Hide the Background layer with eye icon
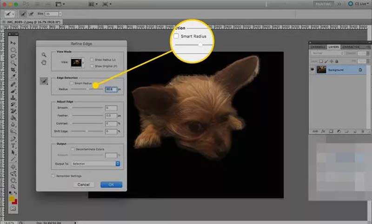Viewport: 372px width, 224px height. click(312, 70)
